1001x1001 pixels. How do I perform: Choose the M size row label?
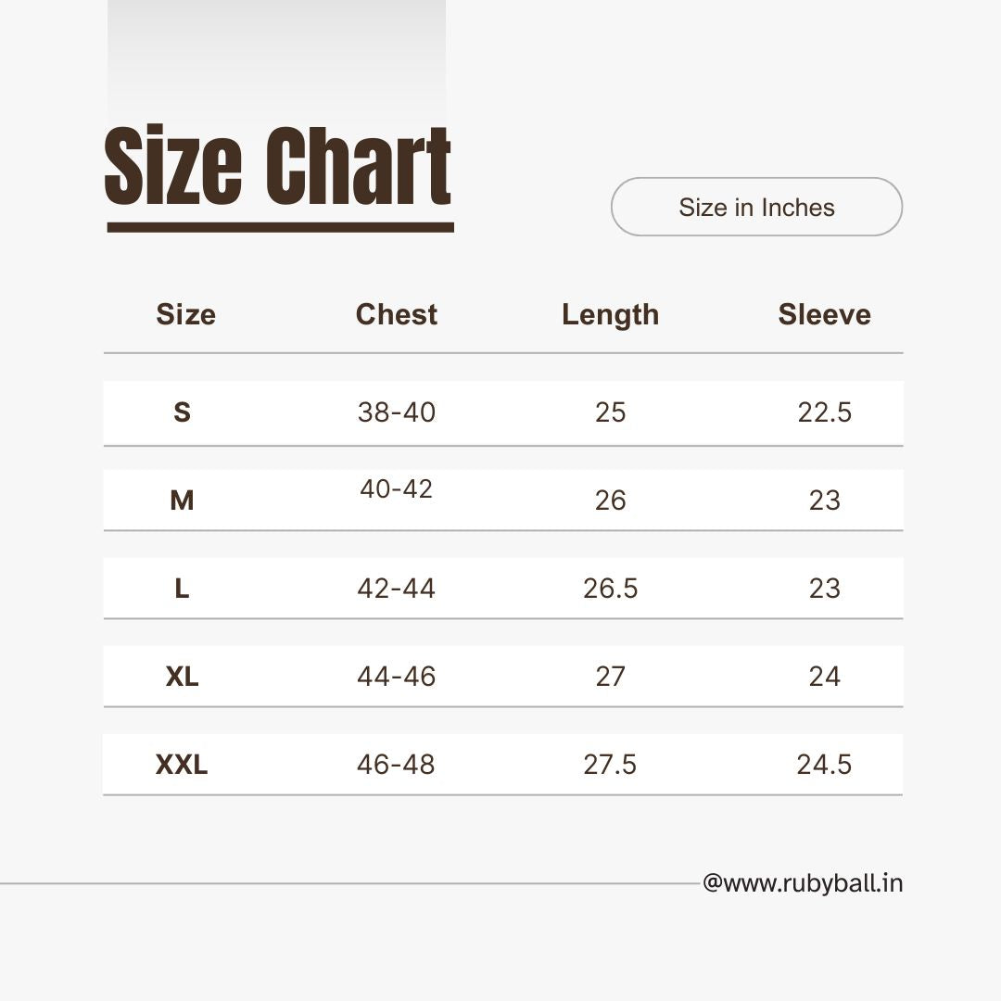(182, 500)
